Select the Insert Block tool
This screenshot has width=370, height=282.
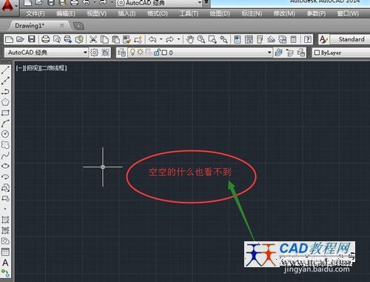coord(5,188)
